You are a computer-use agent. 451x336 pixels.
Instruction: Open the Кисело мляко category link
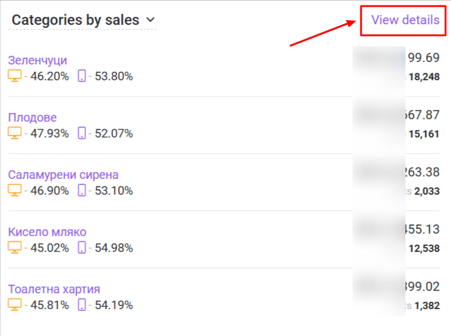tap(47, 232)
